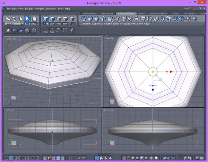This screenshot has width=208, height=162.
Task: Select the four-view layout icon
Action: (x=11, y=158)
